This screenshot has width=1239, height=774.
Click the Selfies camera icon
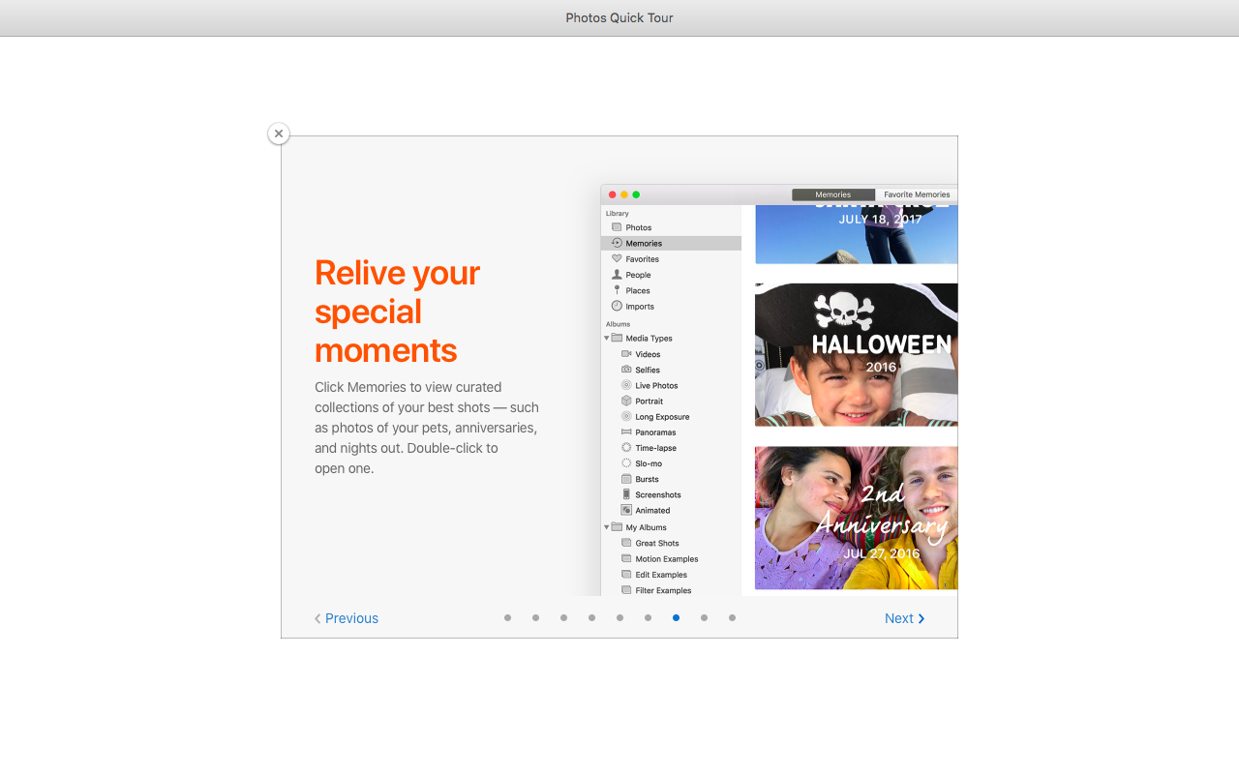(x=626, y=370)
